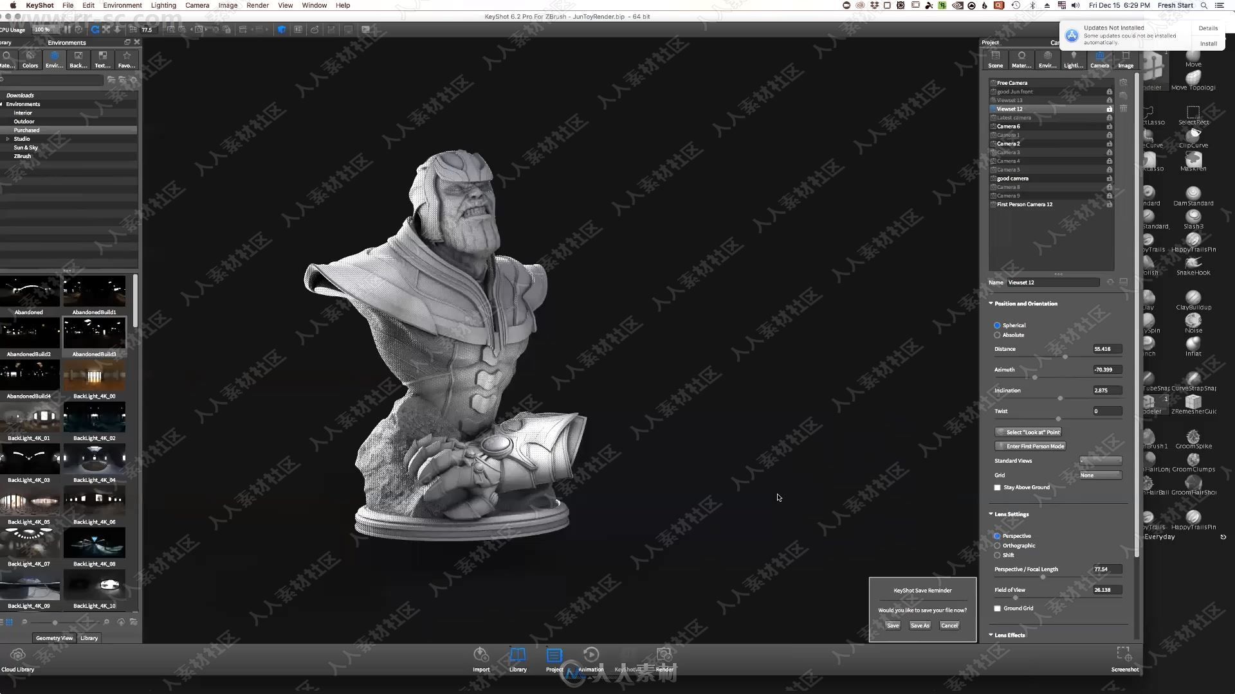This screenshot has width=1235, height=694.
Task: Select the DamStandard brush in ZBrush window
Action: coord(1193,197)
